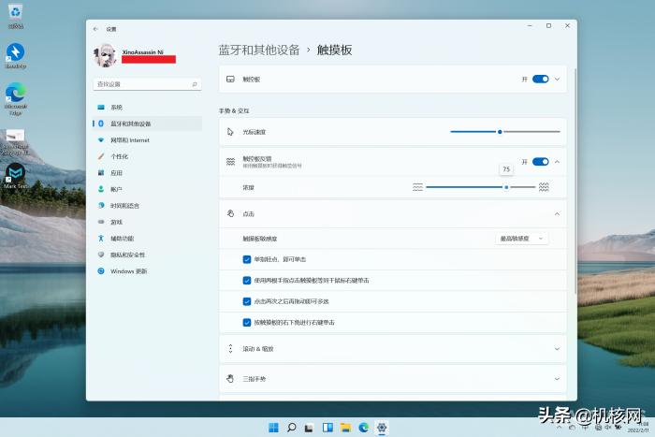This screenshot has height=437, width=655.
Task: Select the Mark Text desktop shortcut
Action: pos(16,176)
